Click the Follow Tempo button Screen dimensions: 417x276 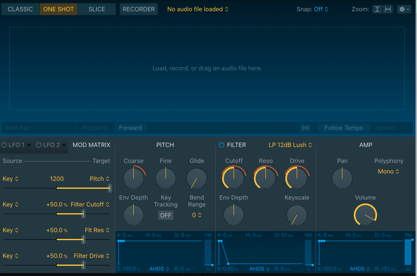pos(344,128)
